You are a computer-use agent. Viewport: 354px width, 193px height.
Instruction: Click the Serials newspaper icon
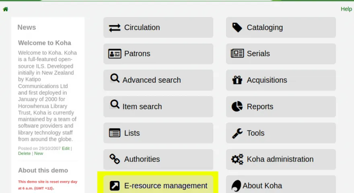pos(237,53)
